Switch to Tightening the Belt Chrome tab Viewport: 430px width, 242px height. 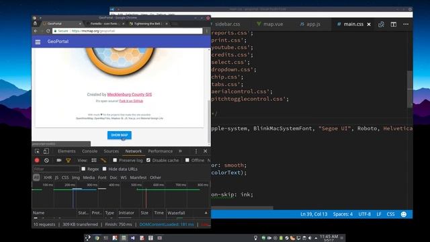[148, 24]
